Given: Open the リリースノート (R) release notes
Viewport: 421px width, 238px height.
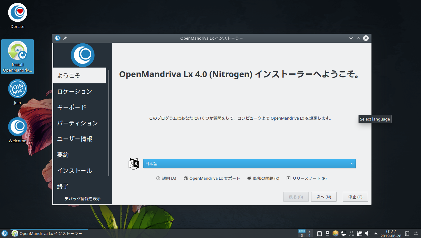Looking at the screenshot, I should coord(306,178).
